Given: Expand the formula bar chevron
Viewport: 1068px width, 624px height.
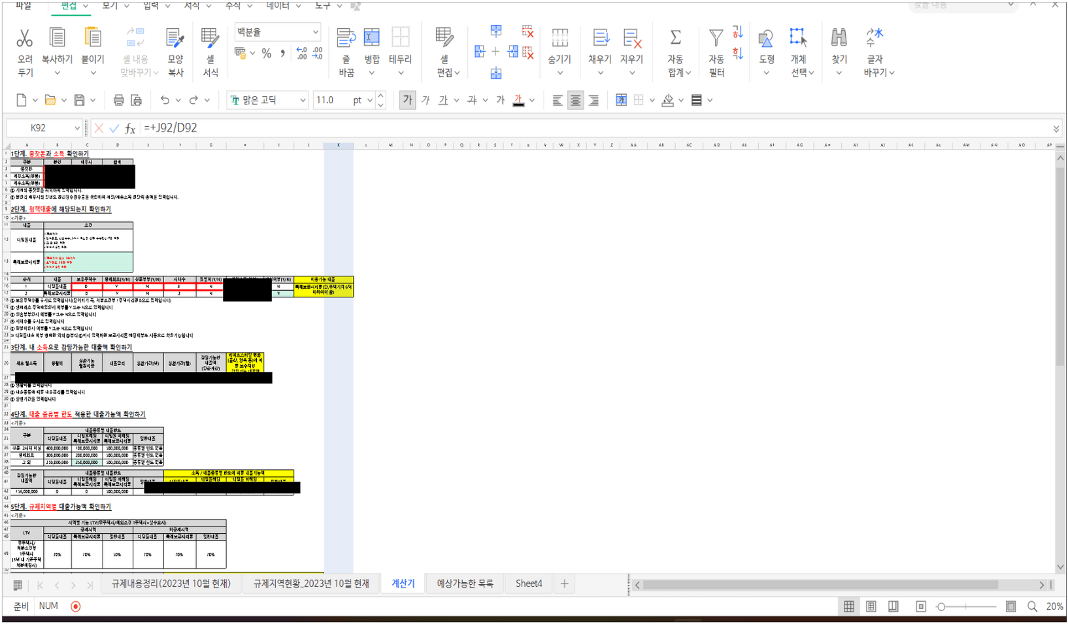Looking at the screenshot, I should pyautogui.click(x=1056, y=129).
